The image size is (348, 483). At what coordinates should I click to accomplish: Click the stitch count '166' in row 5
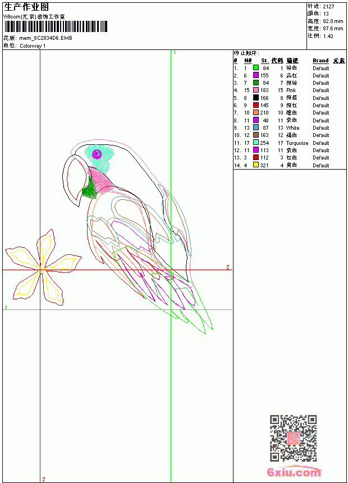point(264,98)
